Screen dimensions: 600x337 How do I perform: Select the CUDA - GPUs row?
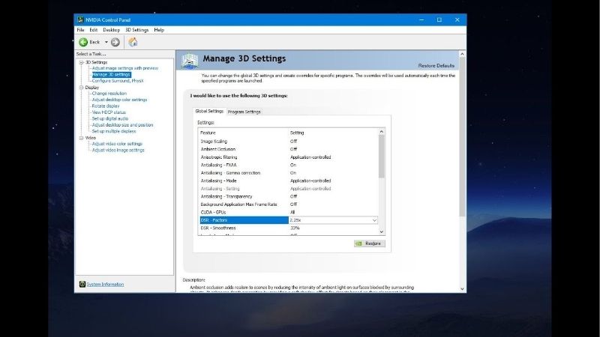(x=289, y=213)
